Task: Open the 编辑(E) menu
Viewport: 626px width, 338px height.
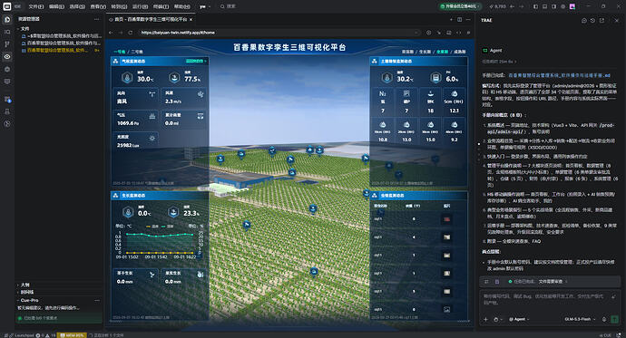Action: tap(56, 6)
